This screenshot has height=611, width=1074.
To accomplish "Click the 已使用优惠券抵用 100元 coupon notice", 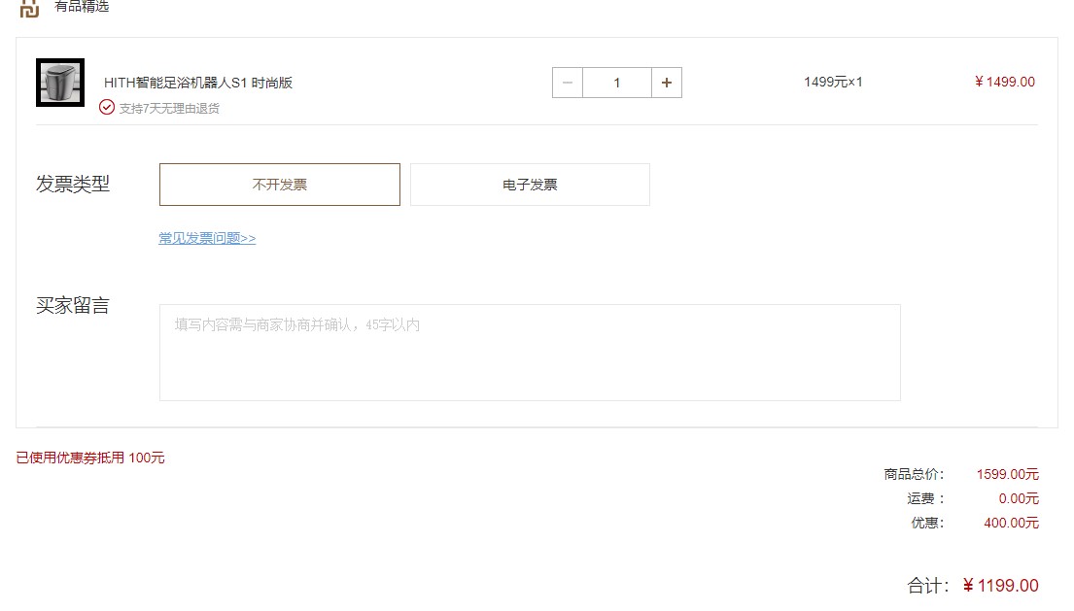I will [90, 458].
